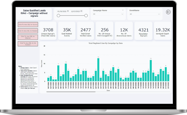
Task: Grab the right date range slider handle
Action: click(x=86, y=15)
